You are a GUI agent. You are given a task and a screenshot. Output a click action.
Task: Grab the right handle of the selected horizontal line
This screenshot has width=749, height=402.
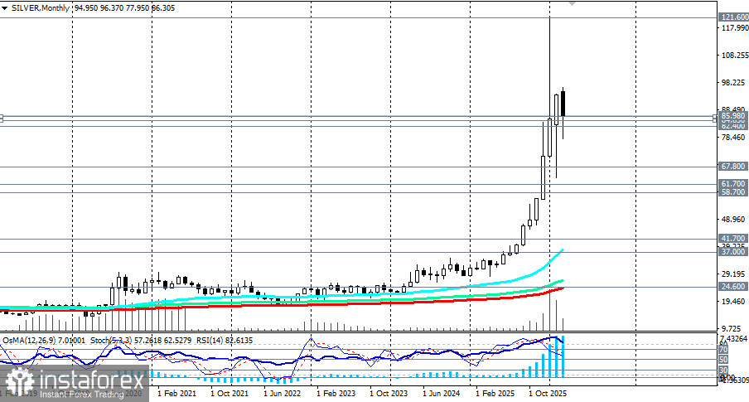click(x=716, y=118)
